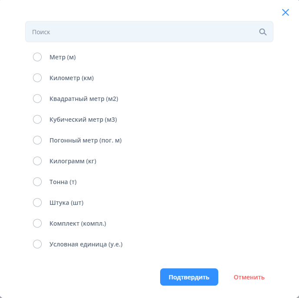Click the red Отменить link
The image size is (299, 298).
(249, 277)
